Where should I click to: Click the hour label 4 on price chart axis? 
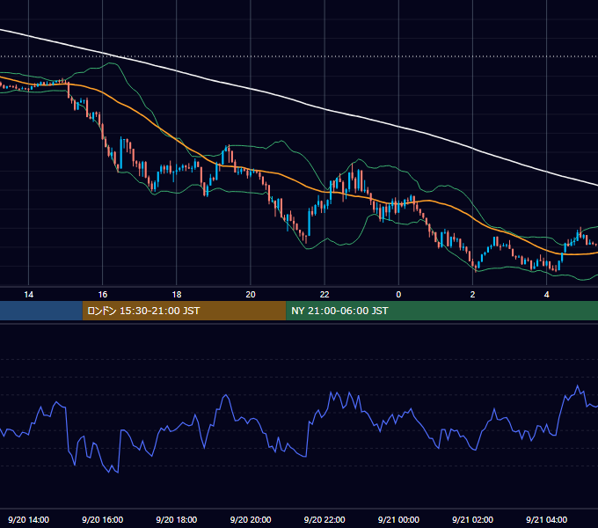(x=546, y=295)
